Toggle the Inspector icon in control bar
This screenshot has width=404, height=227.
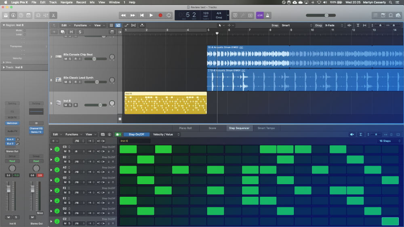[13, 15]
